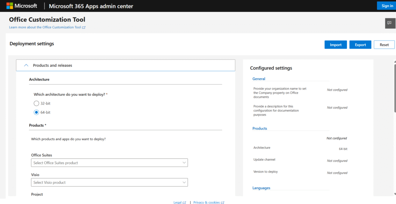The height and width of the screenshot is (204, 396).
Task: Select the 64-bit architecture option
Action: pos(36,112)
